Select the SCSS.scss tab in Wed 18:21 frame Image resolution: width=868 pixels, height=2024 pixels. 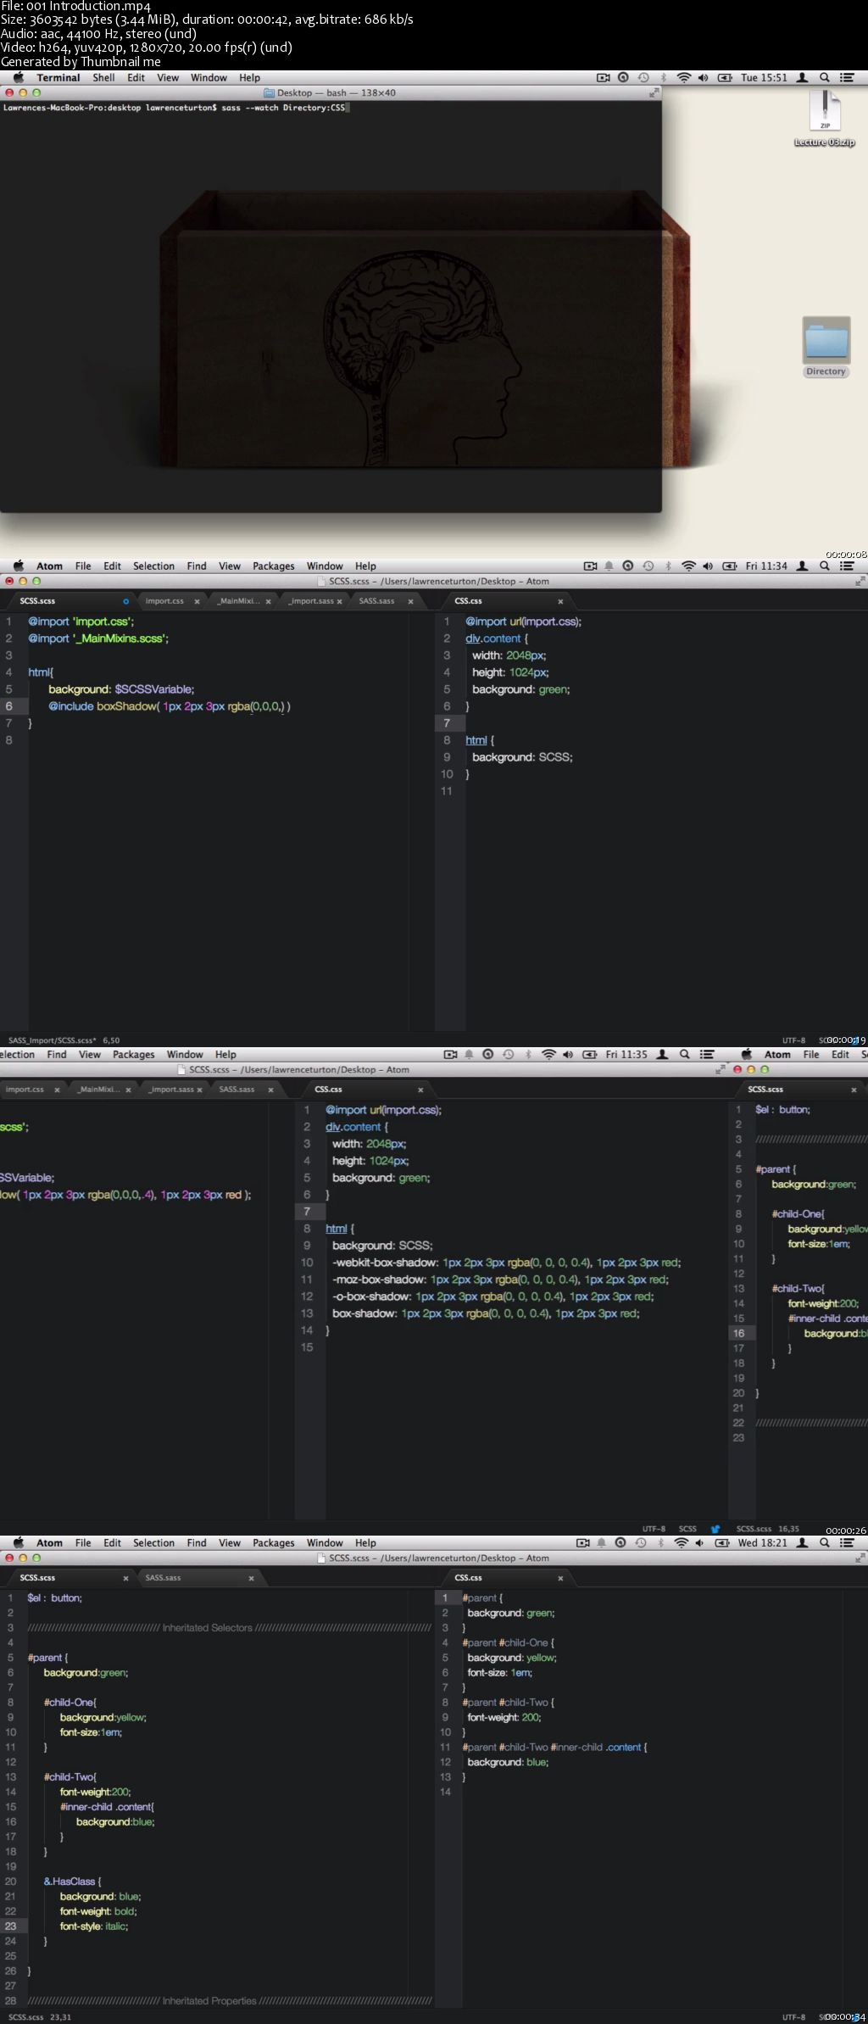pos(37,1577)
